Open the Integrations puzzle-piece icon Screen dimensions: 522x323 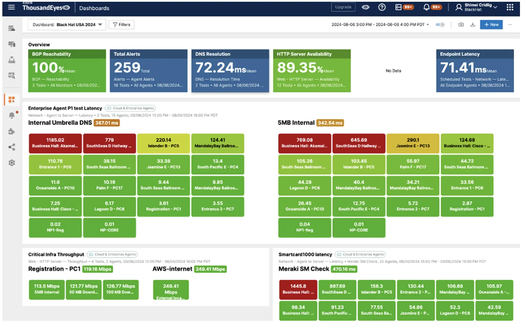[x=12, y=131]
